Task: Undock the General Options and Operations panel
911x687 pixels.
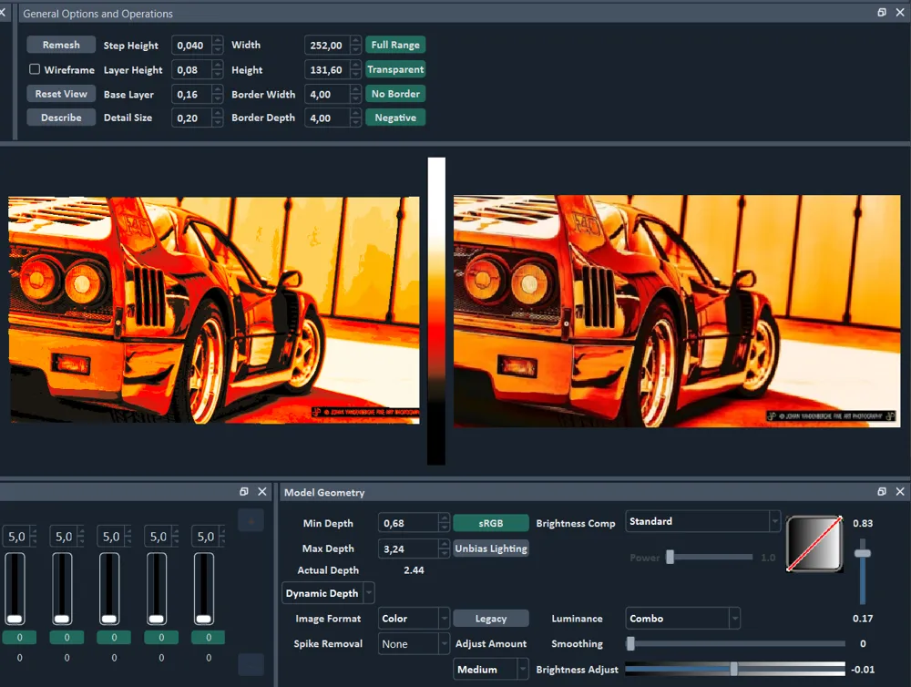Action: [x=882, y=13]
